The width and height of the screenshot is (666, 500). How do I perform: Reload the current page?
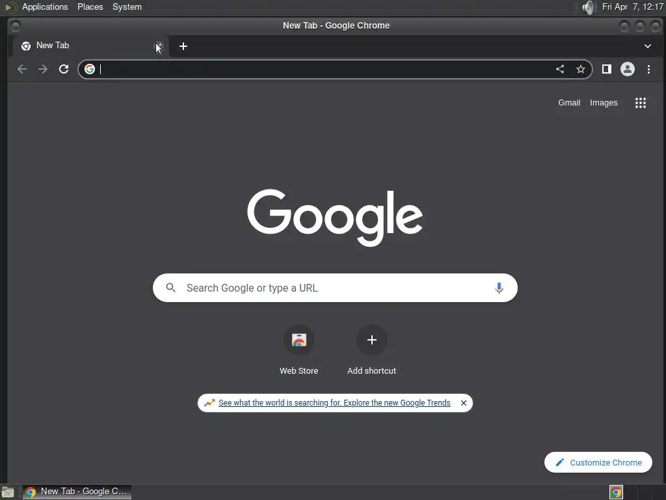pyautogui.click(x=64, y=69)
